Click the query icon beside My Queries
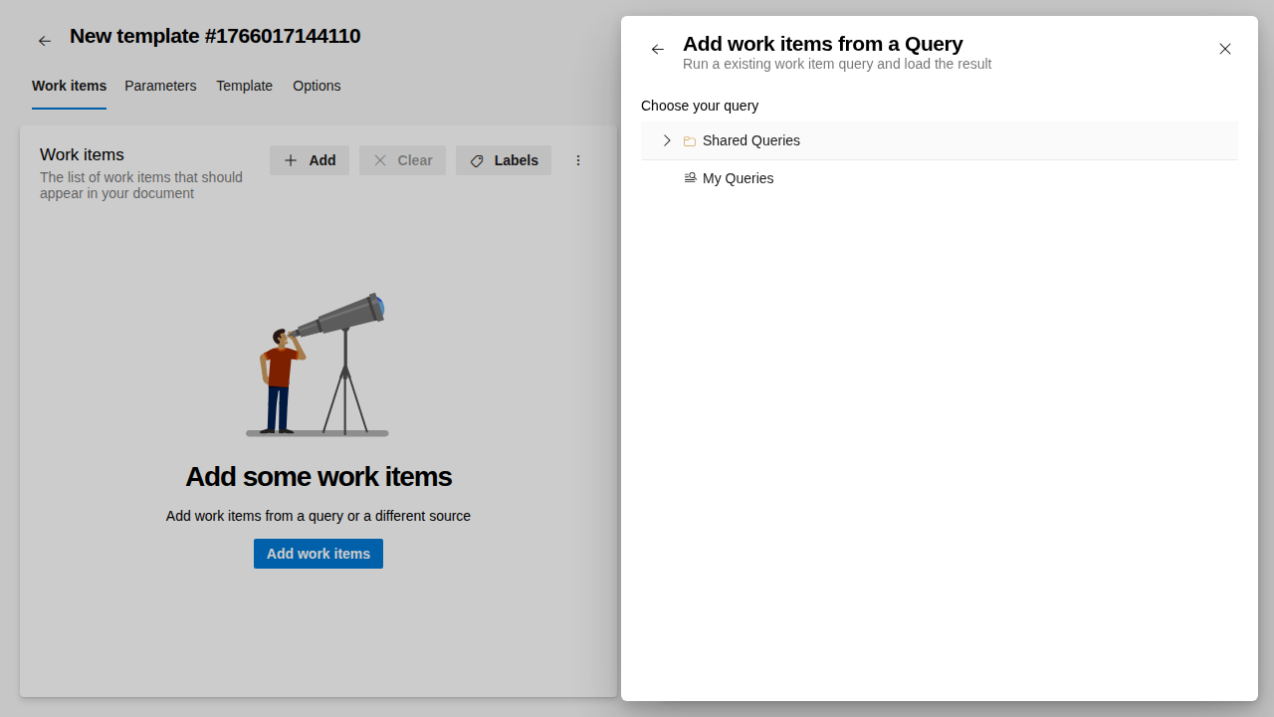The width and height of the screenshot is (1274, 717). click(x=690, y=177)
